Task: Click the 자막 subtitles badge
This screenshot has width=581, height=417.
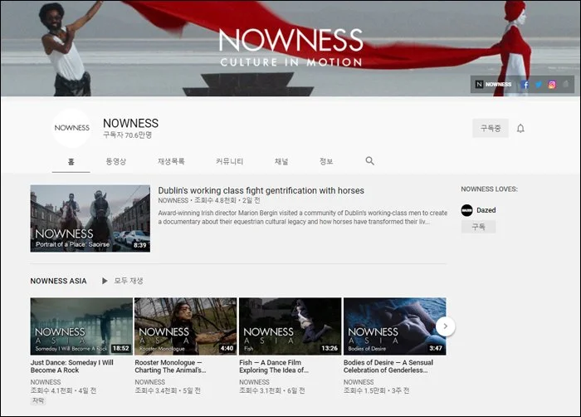Action: (x=38, y=400)
